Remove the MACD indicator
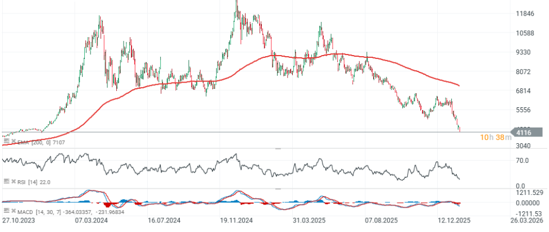The width and height of the screenshot is (549, 232). [13, 211]
